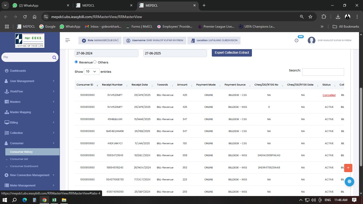Select the Revenue radio button
This screenshot has width=363, height=204.
tap(76, 62)
